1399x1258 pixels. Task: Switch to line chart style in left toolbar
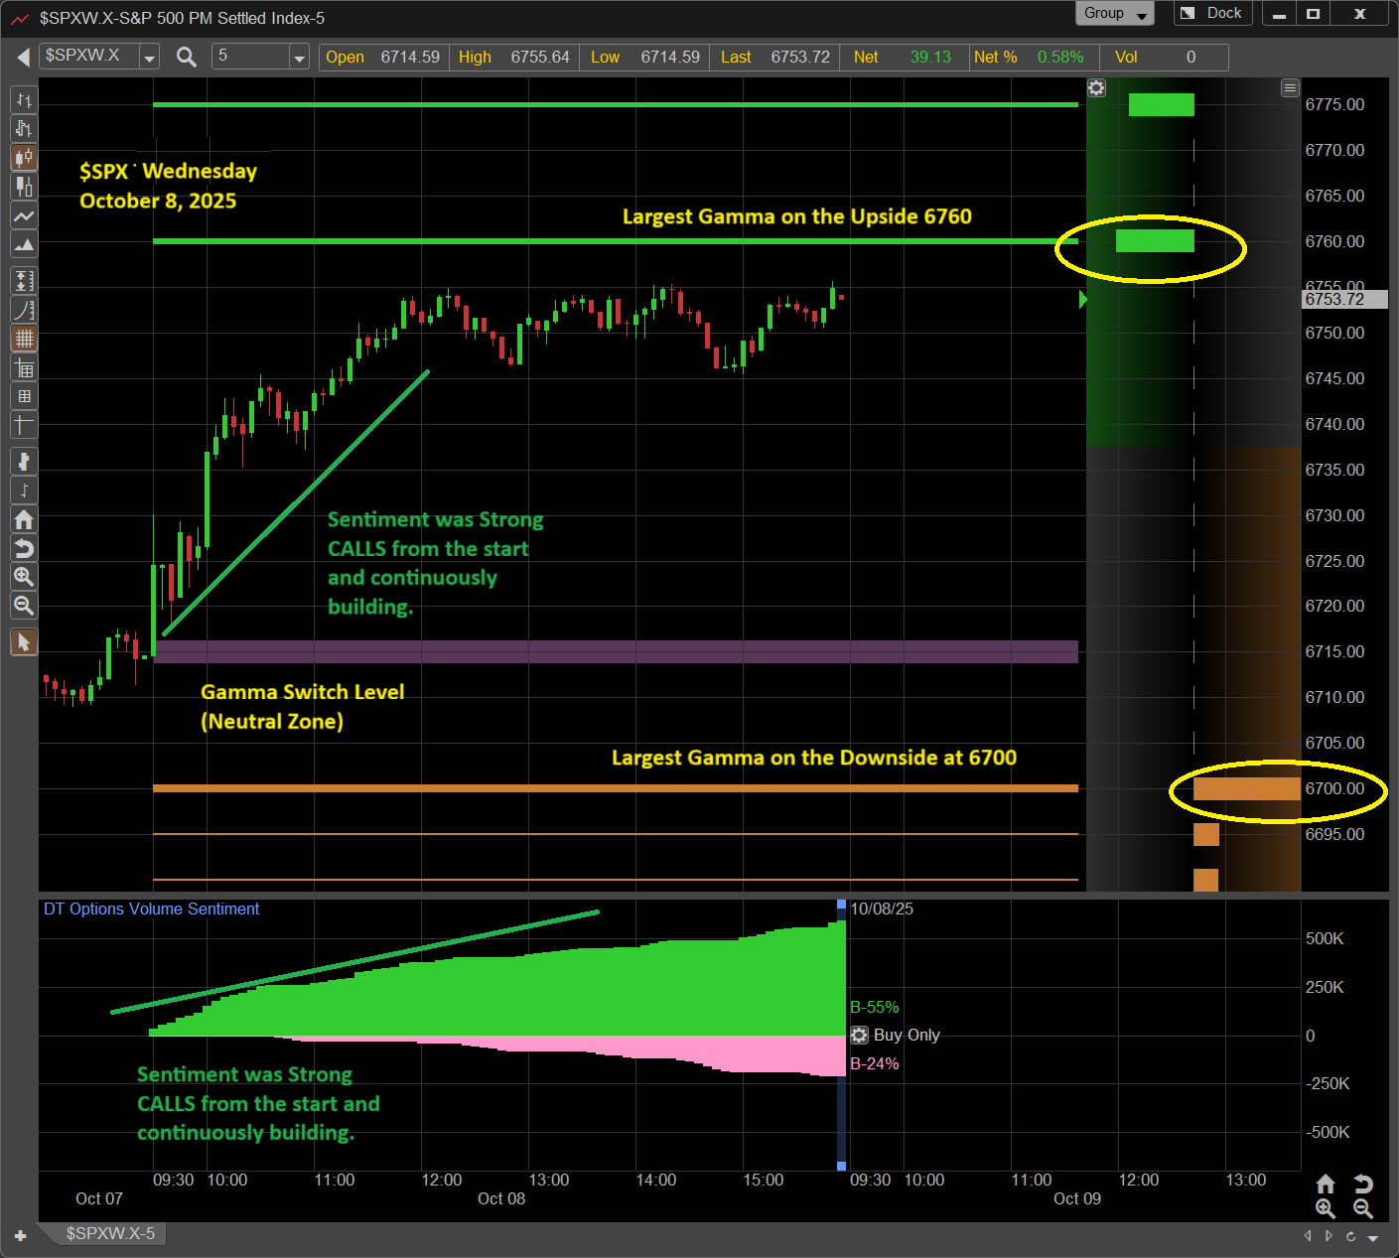(24, 215)
